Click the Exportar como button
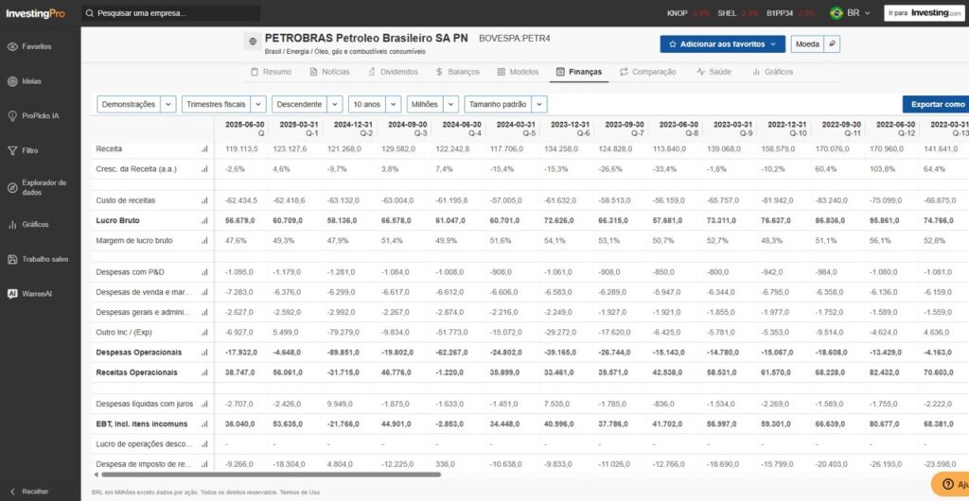 936,104
